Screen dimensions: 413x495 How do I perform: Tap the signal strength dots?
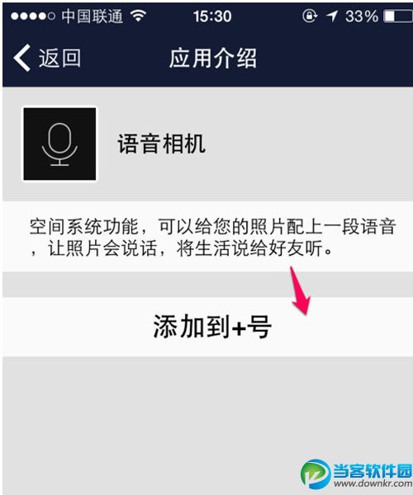pyautogui.click(x=33, y=16)
